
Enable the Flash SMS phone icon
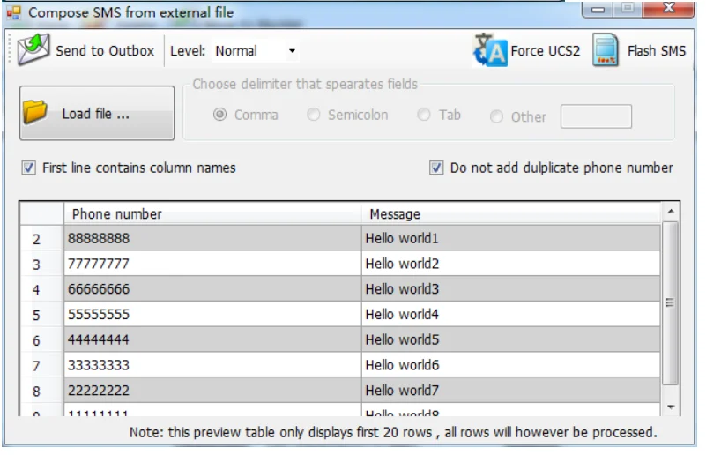(x=606, y=50)
